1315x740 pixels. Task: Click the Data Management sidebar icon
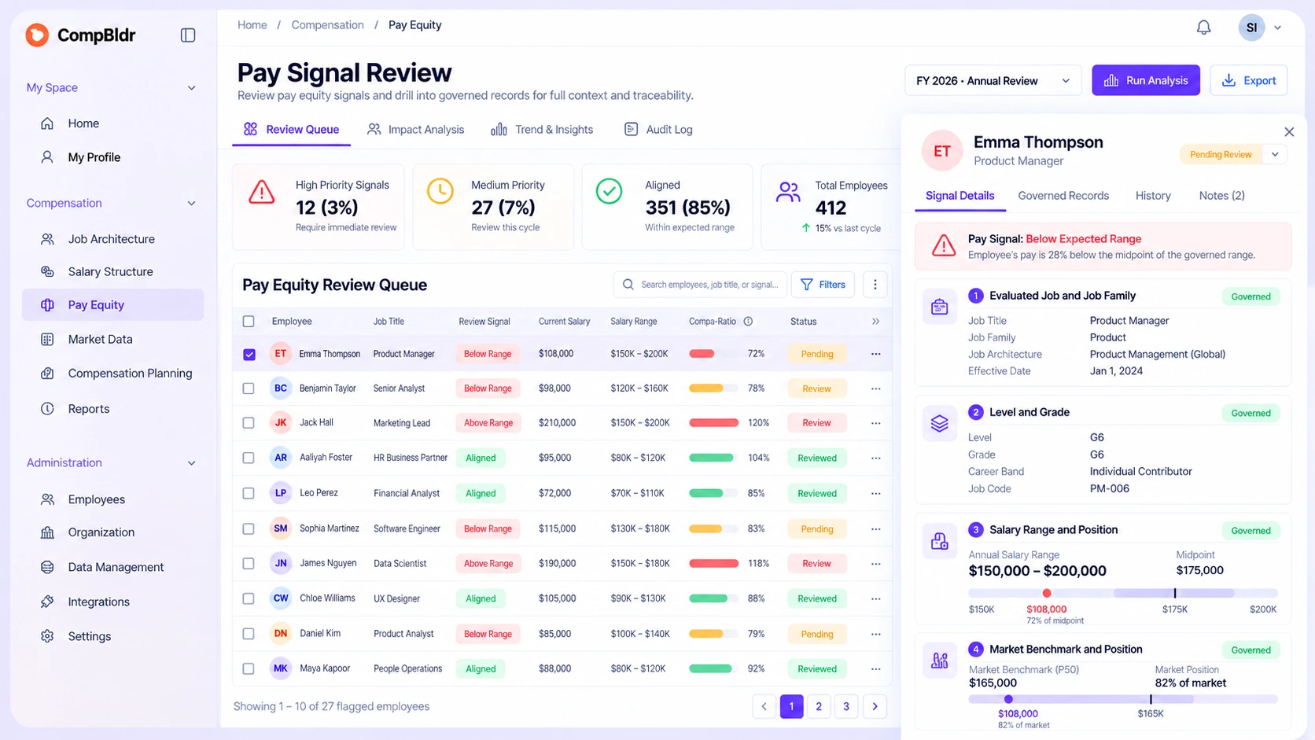pos(47,567)
